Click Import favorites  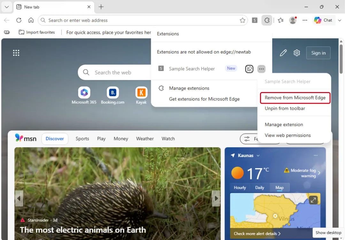coord(37,32)
